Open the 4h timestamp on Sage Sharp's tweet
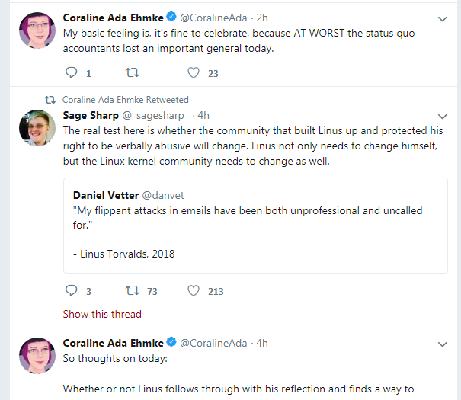The image size is (461, 400). [203, 115]
